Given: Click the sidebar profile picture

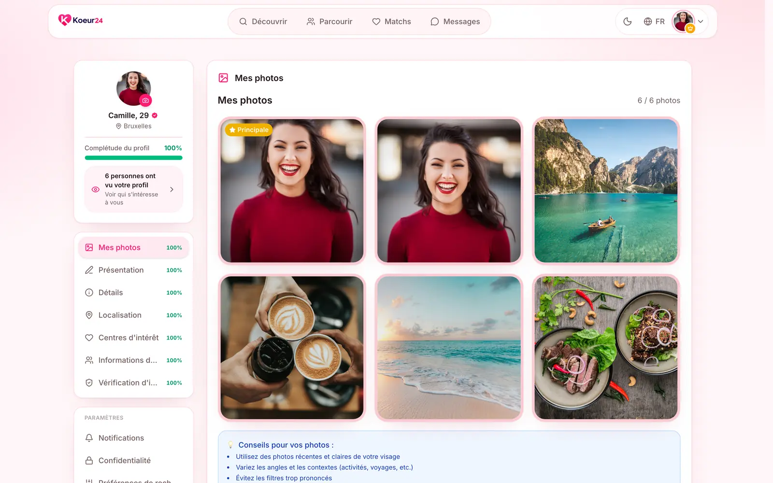Looking at the screenshot, I should click(133, 88).
